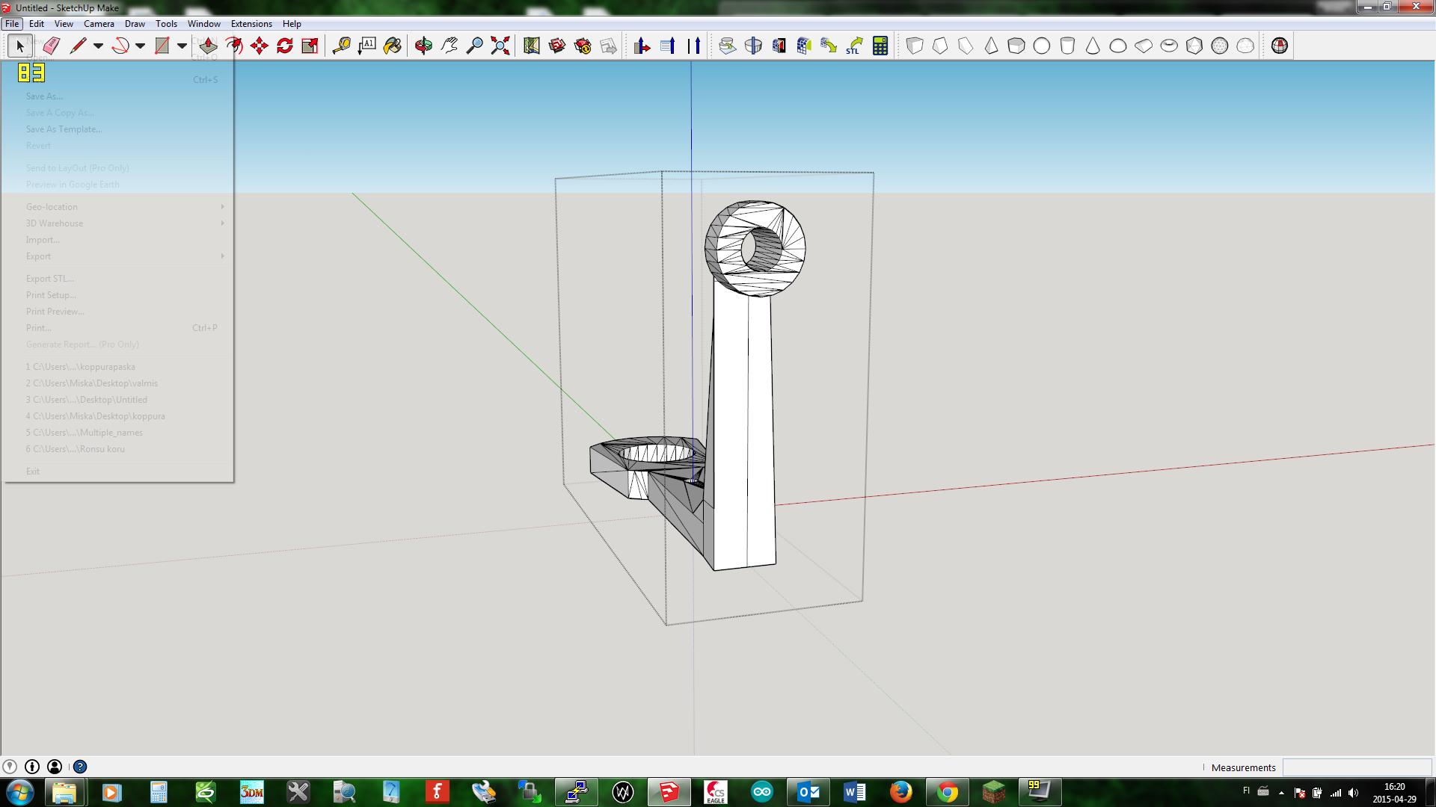Open recent file Multiple_names
1436x807 pixels.
(x=119, y=433)
